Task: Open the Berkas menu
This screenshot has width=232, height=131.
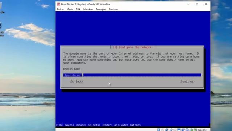Action: pyautogui.click(x=60, y=9)
